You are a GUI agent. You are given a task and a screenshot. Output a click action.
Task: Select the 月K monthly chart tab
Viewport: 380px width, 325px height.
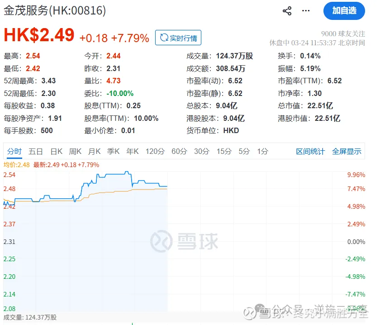[94, 152]
